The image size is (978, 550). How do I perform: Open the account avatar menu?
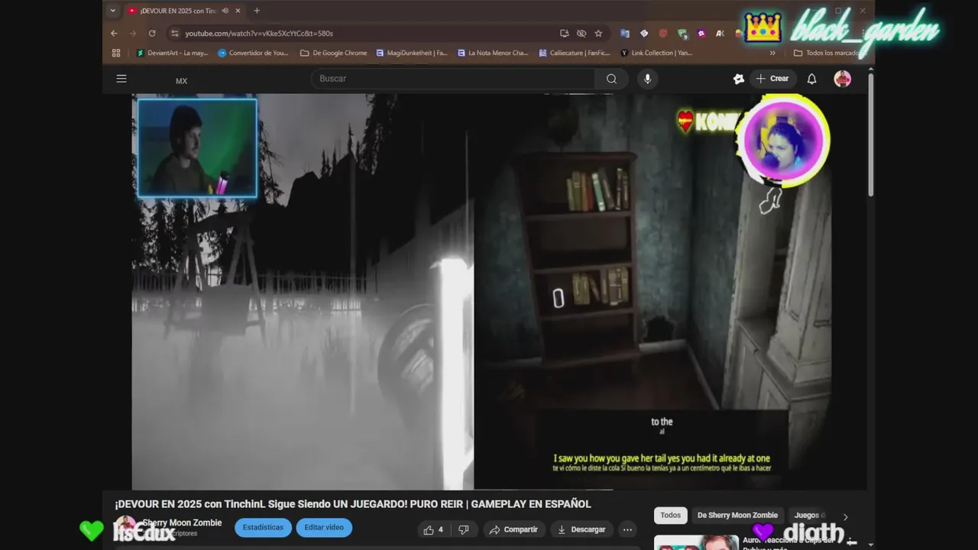842,79
